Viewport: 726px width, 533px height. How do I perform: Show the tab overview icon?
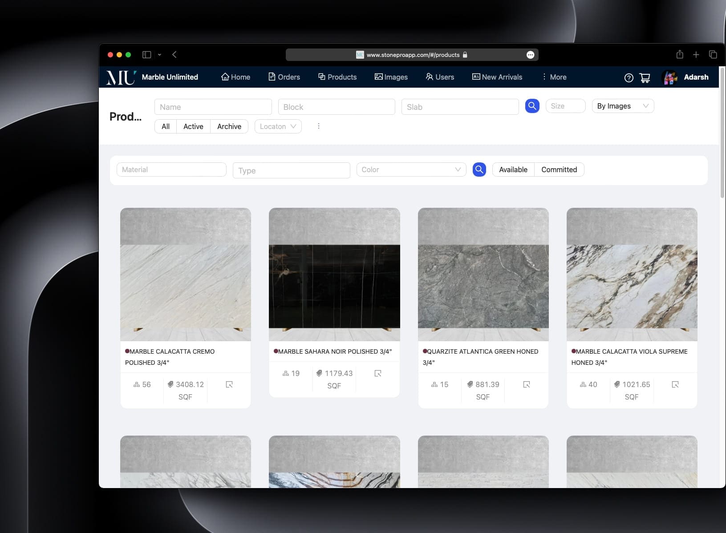pos(713,54)
